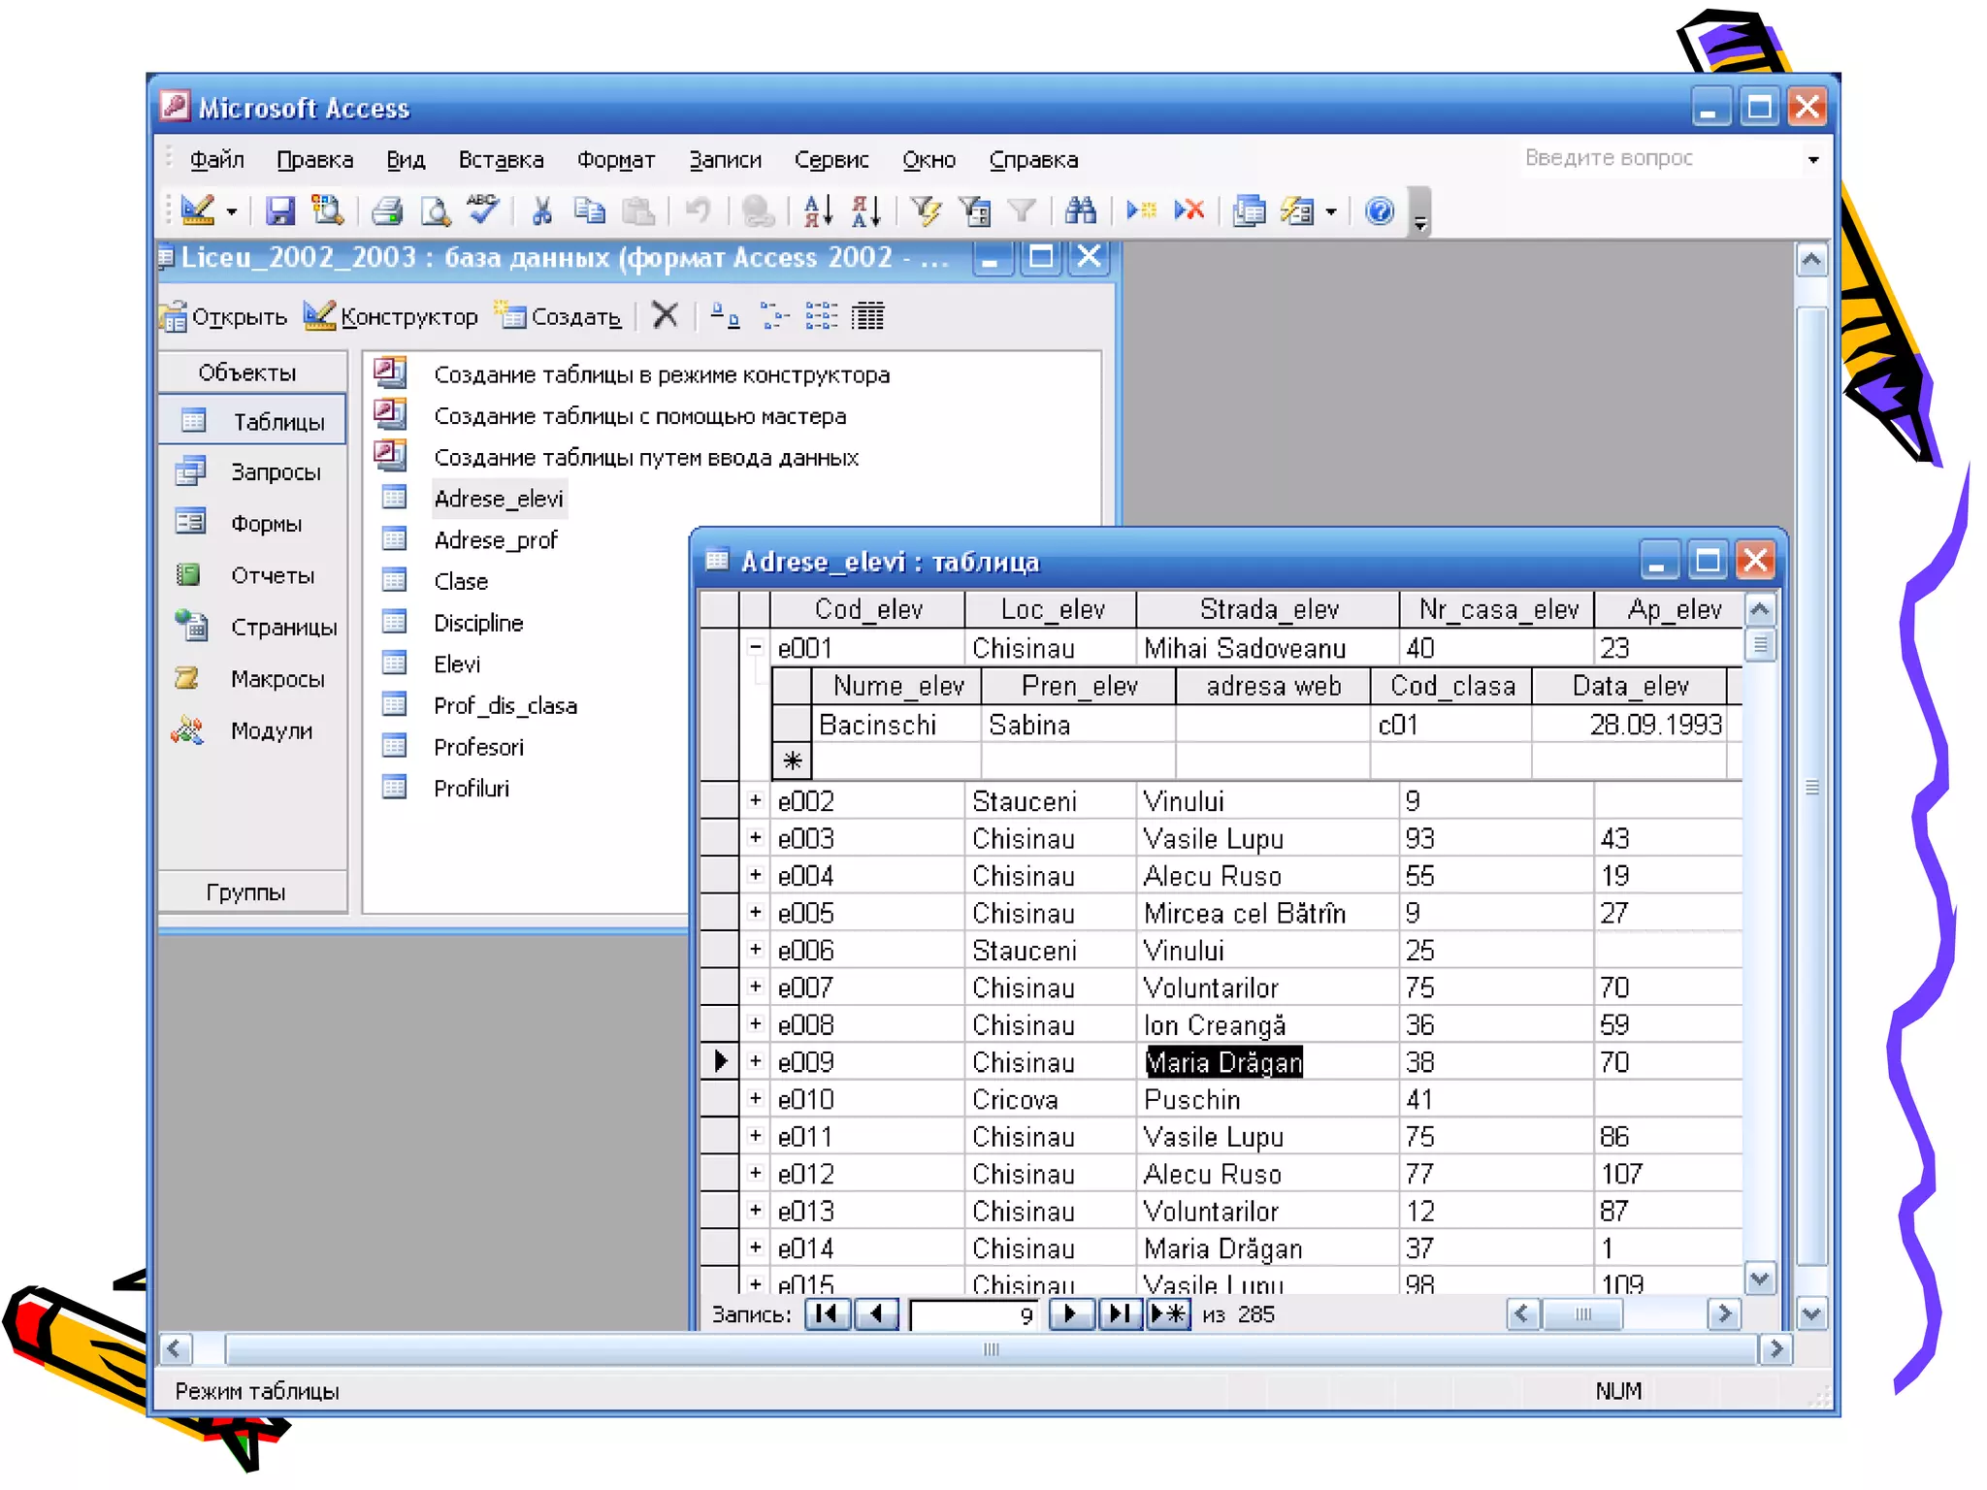Select the Filter By Selection icon
This screenshot has width=1987, height=1490.
point(926,211)
